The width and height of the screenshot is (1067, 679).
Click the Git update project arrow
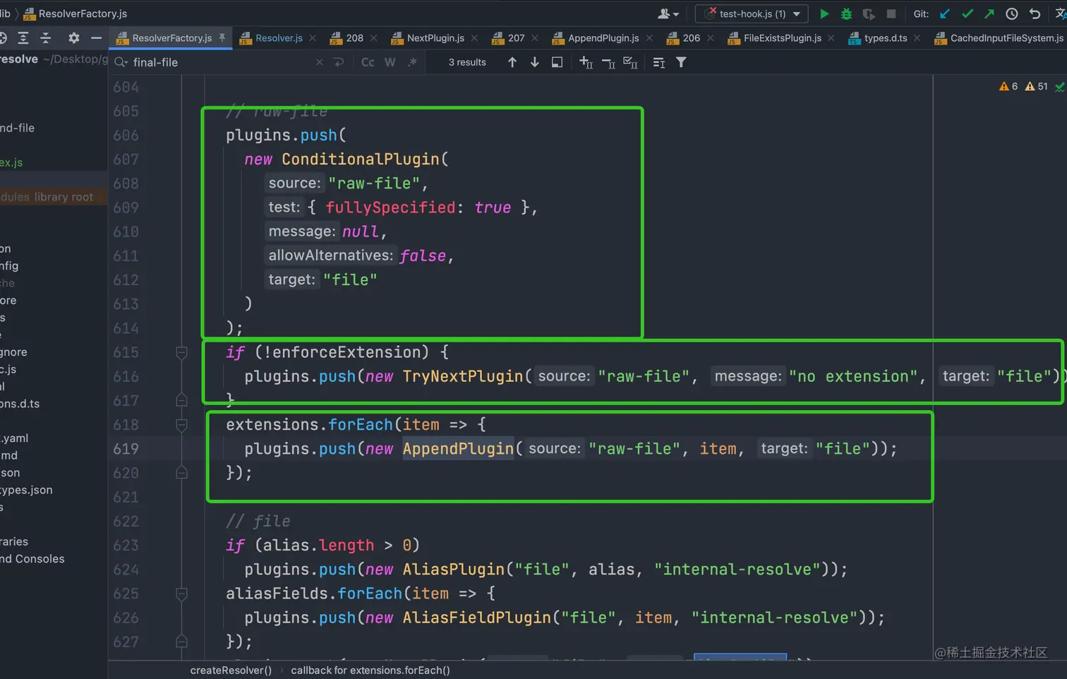click(945, 14)
